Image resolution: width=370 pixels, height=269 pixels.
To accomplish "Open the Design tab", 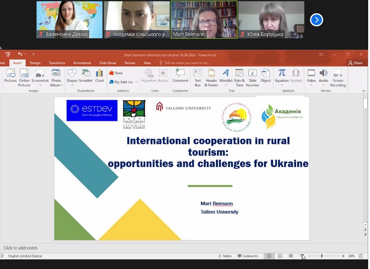I will pos(35,63).
